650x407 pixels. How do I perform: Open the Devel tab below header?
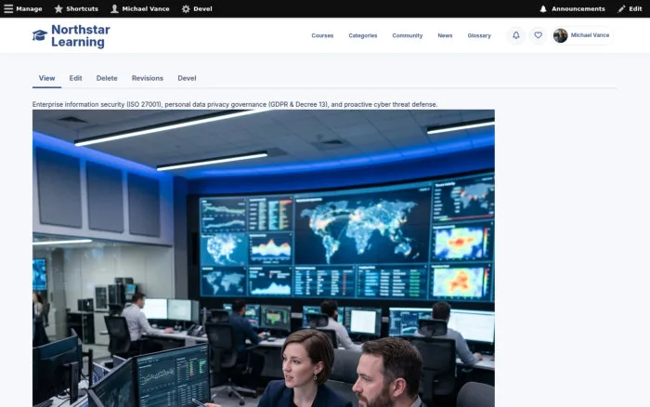[187, 78]
